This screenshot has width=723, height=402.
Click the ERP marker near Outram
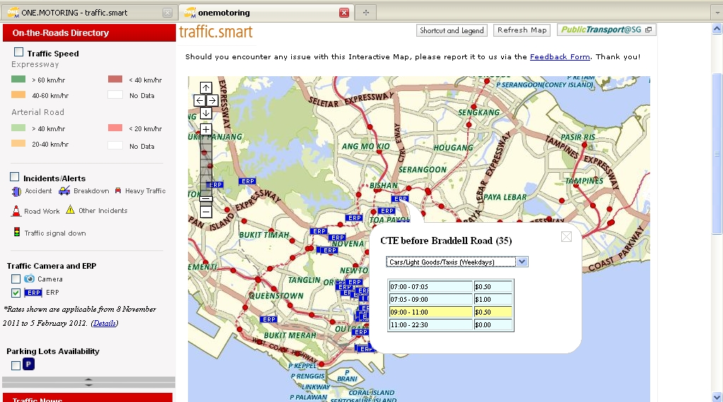tap(360, 332)
